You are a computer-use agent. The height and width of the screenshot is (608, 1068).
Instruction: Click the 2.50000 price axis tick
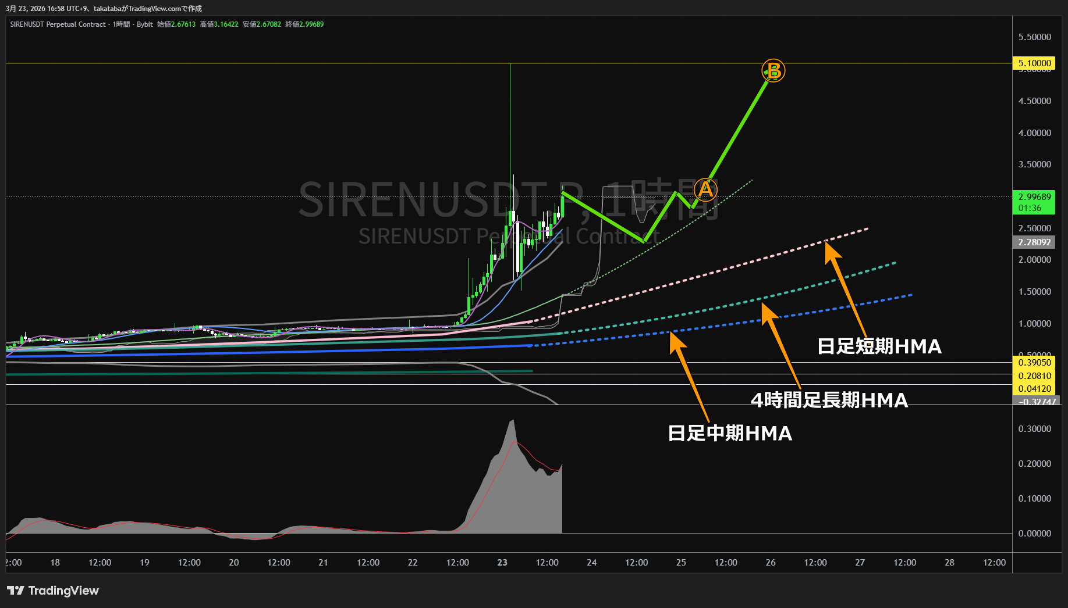(1034, 228)
